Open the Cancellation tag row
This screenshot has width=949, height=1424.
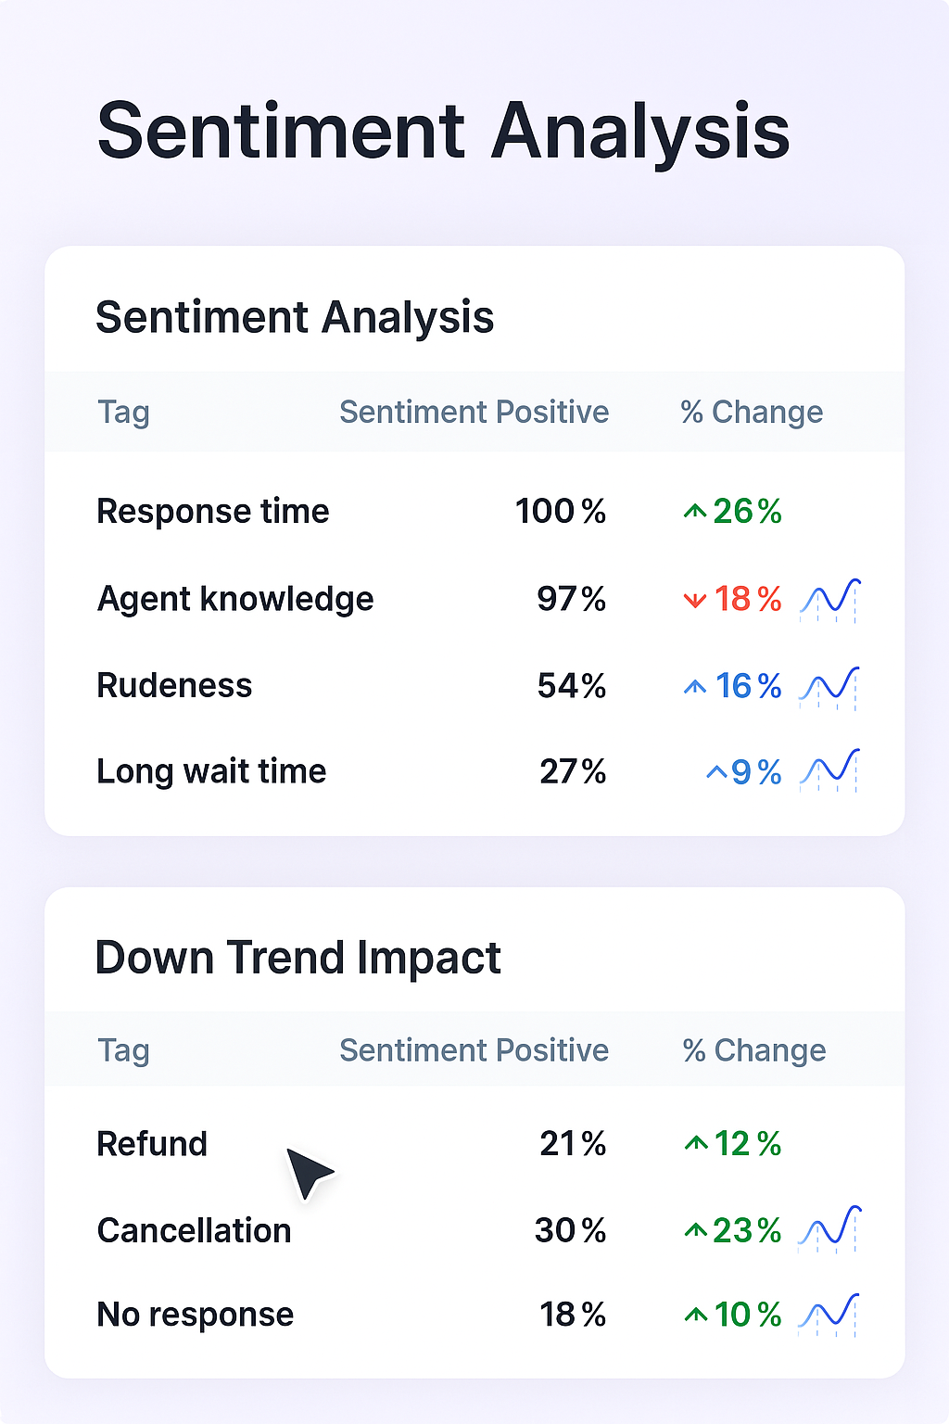click(x=194, y=1230)
